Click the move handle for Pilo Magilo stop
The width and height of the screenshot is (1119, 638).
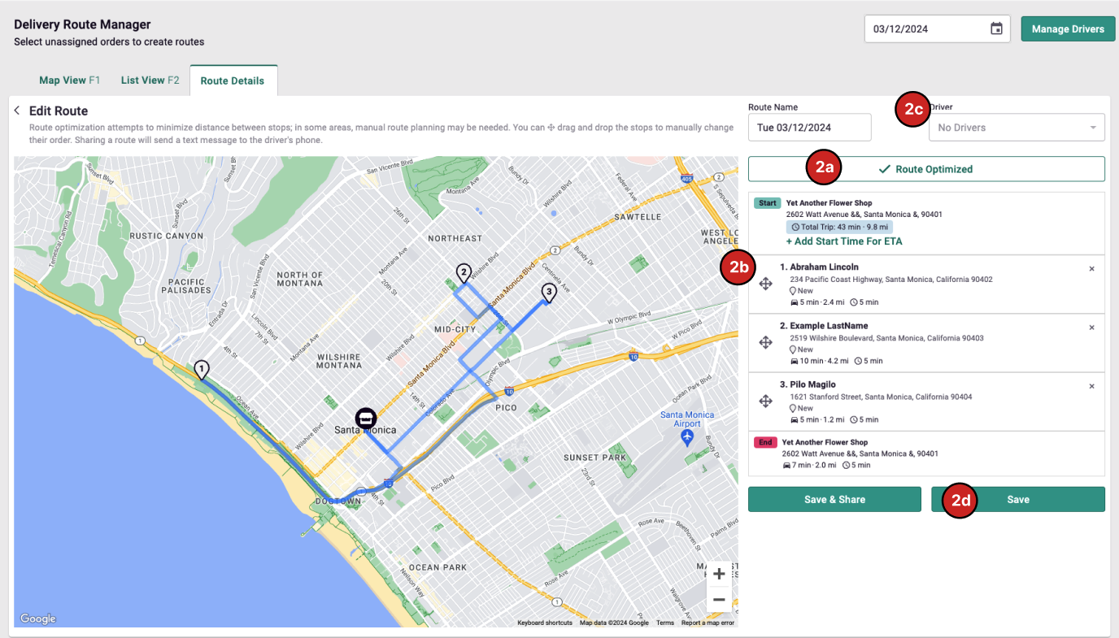point(765,401)
